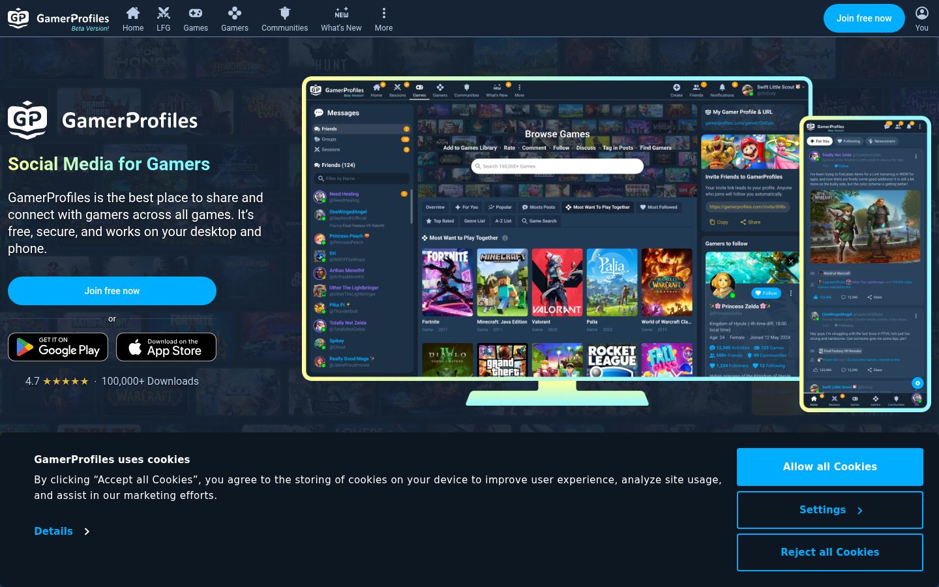
Task: Click the Palia cover in the preview
Action: [612, 282]
